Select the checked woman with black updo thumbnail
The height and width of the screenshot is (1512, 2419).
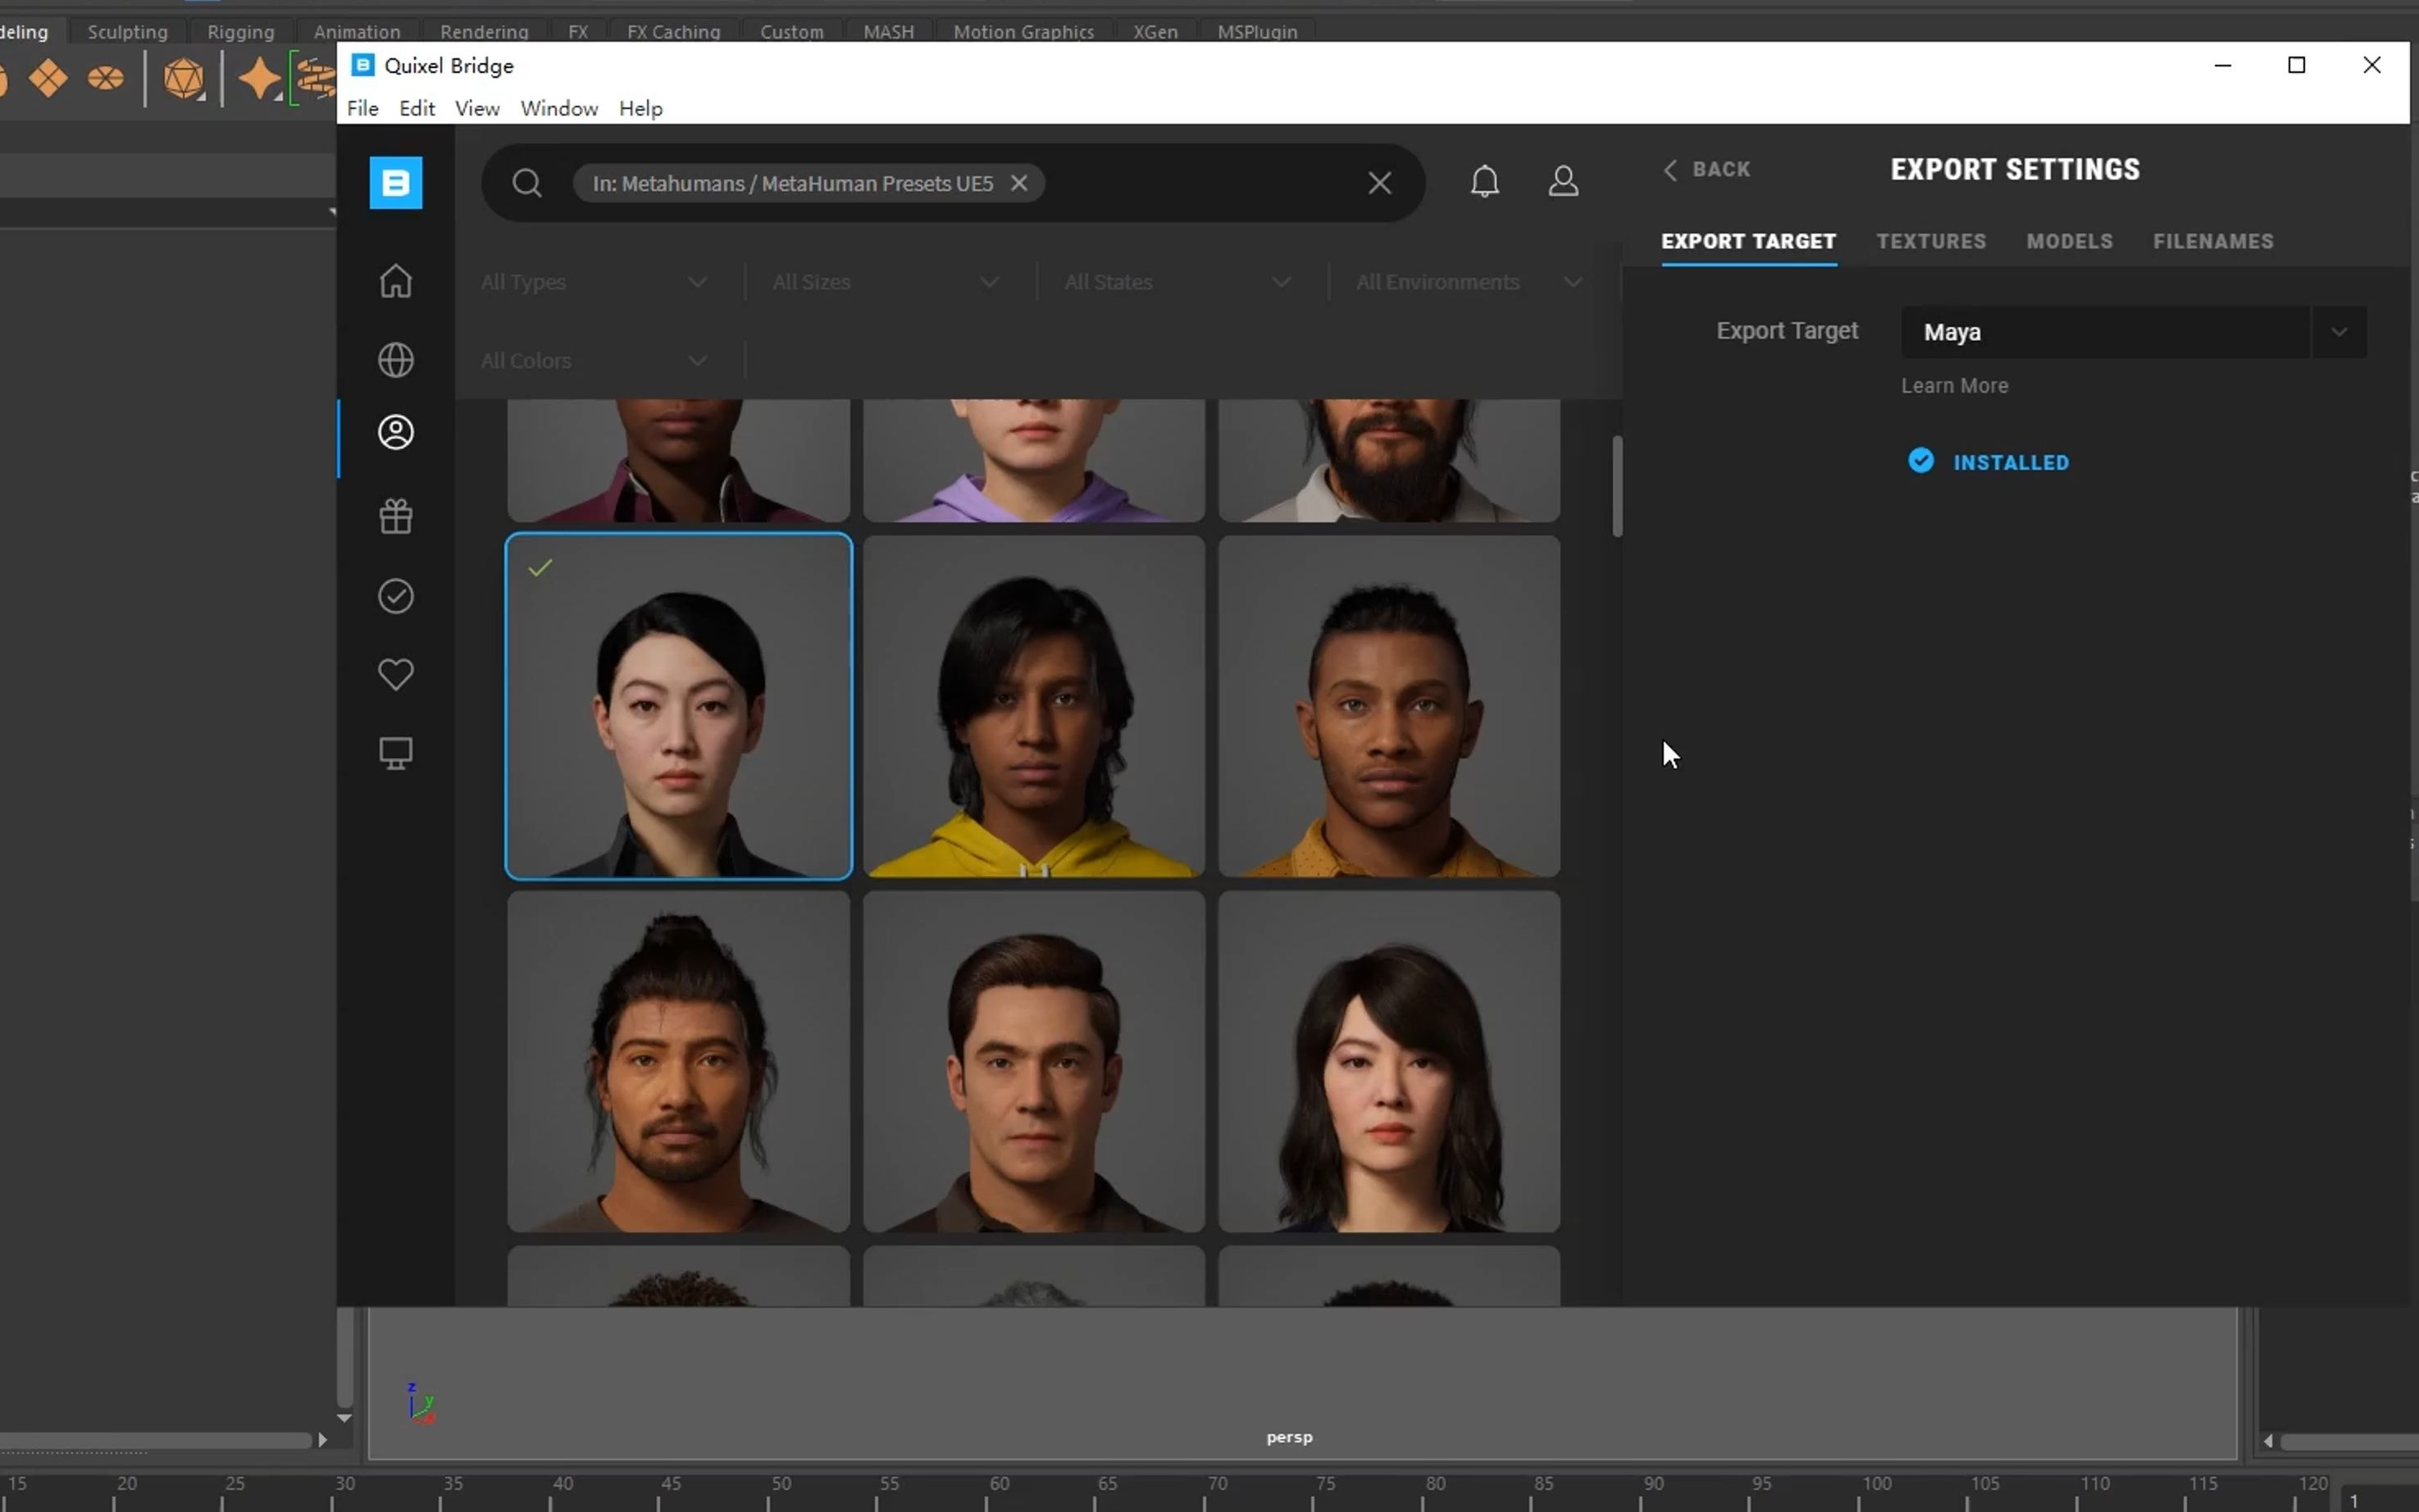pos(678,706)
